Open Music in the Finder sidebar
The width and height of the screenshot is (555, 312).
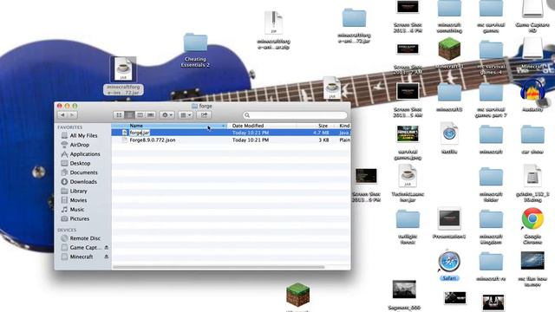77,209
